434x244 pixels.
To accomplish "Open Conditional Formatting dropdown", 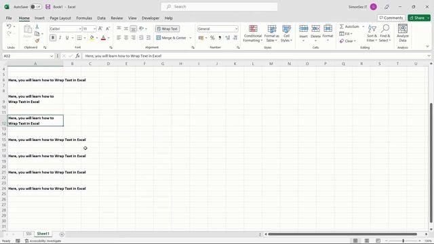I will pyautogui.click(x=252, y=33).
